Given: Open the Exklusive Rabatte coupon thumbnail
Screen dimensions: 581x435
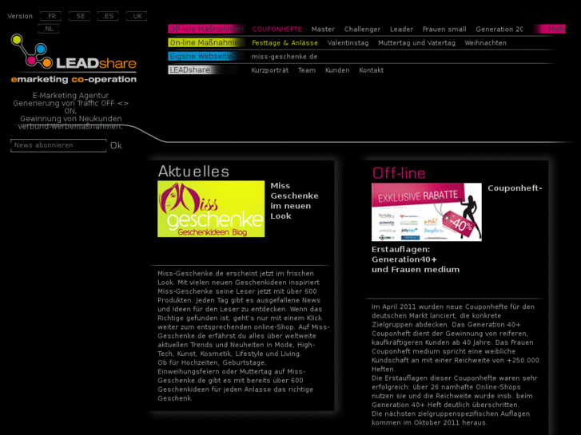Looking at the screenshot, I should coord(427,212).
